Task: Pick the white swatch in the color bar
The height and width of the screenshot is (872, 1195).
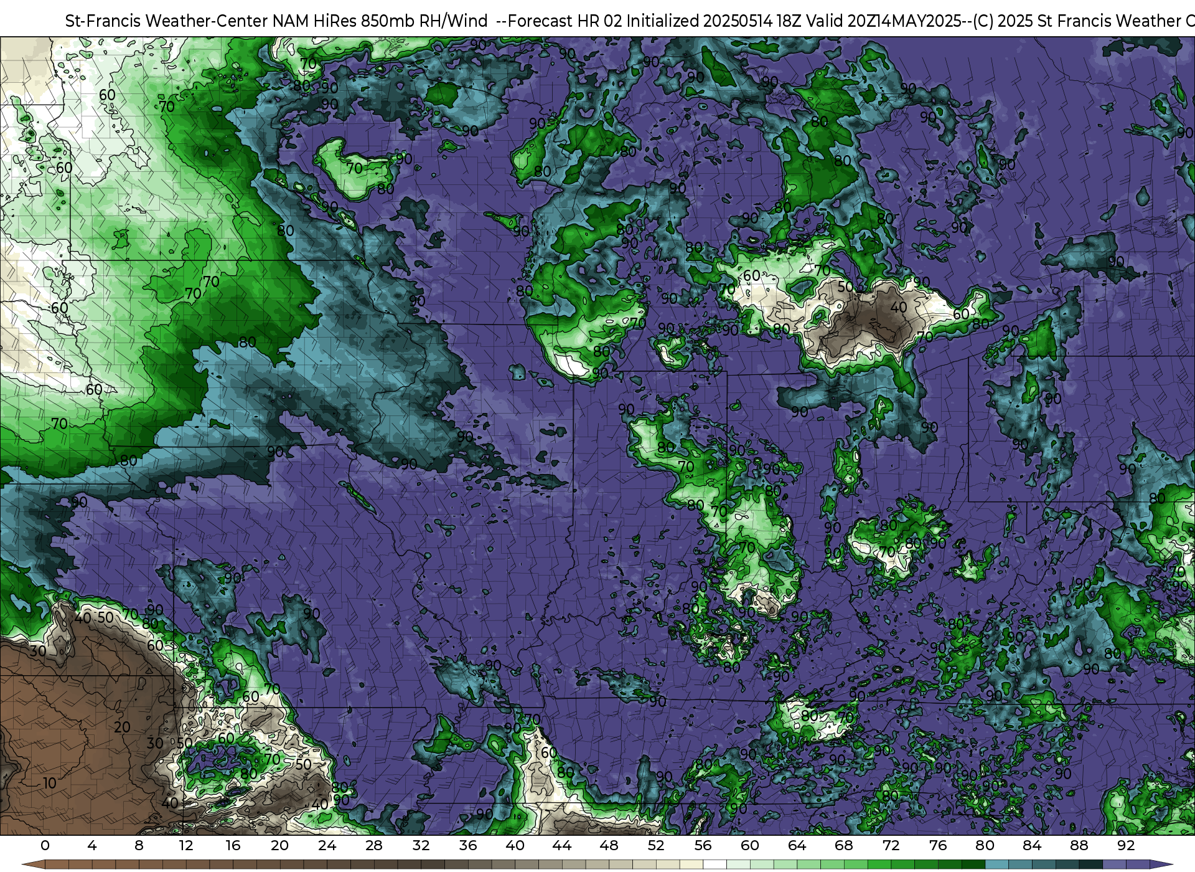Action: (715, 865)
